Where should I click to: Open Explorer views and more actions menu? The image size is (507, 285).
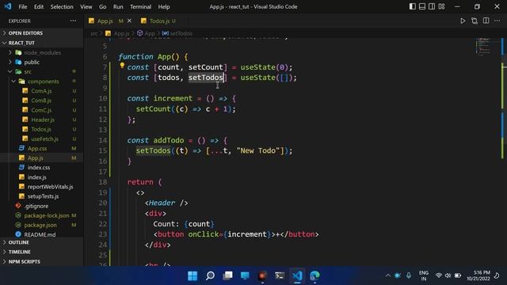73,21
